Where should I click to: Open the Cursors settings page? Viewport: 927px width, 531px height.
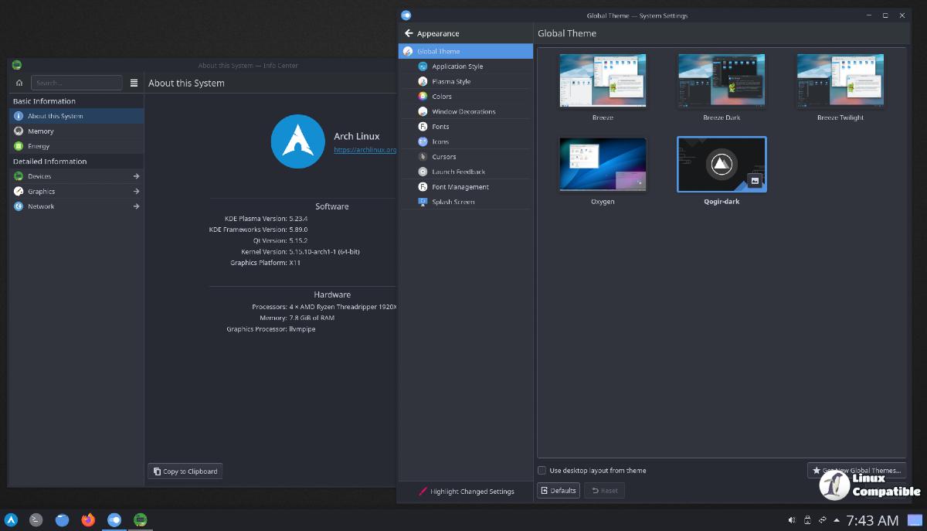[443, 157]
